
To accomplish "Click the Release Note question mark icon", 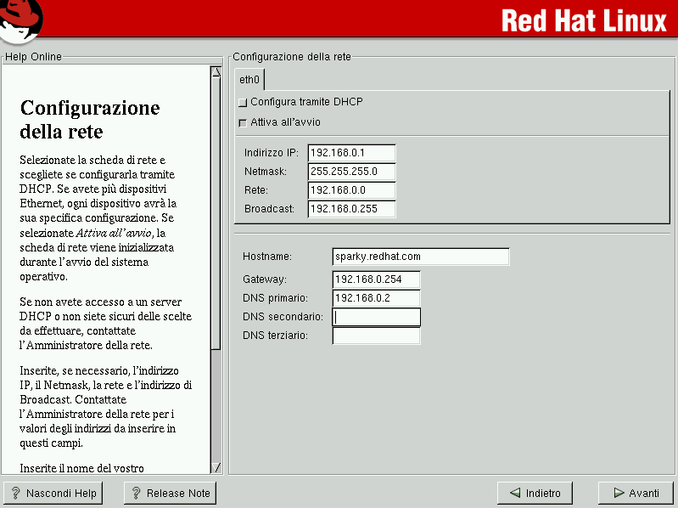I will [x=136, y=493].
